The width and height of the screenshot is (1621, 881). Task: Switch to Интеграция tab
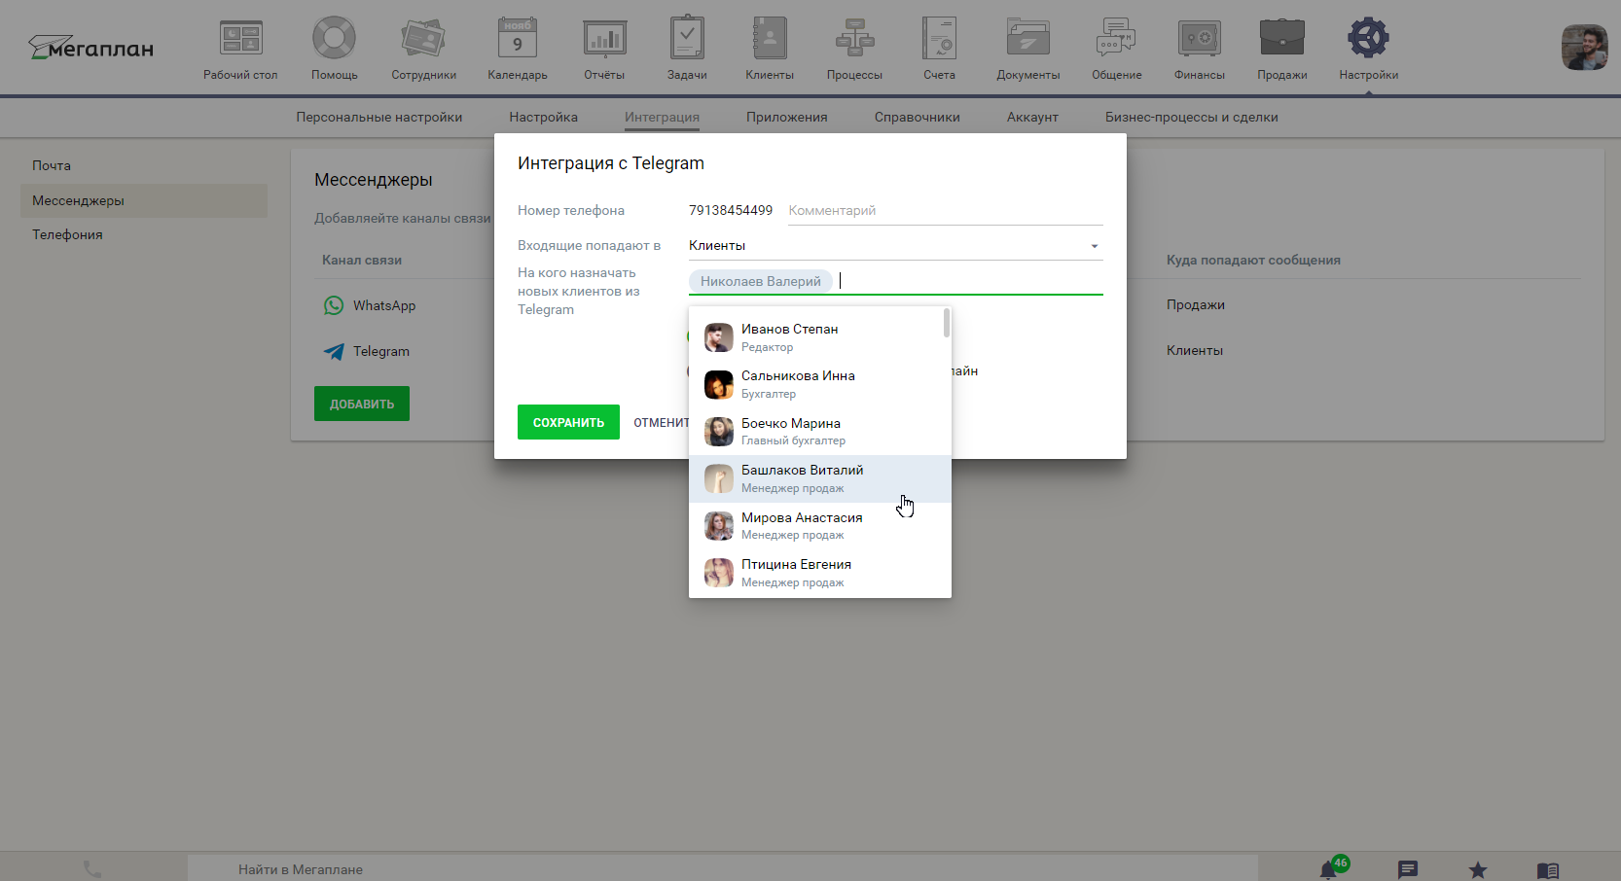coord(662,117)
